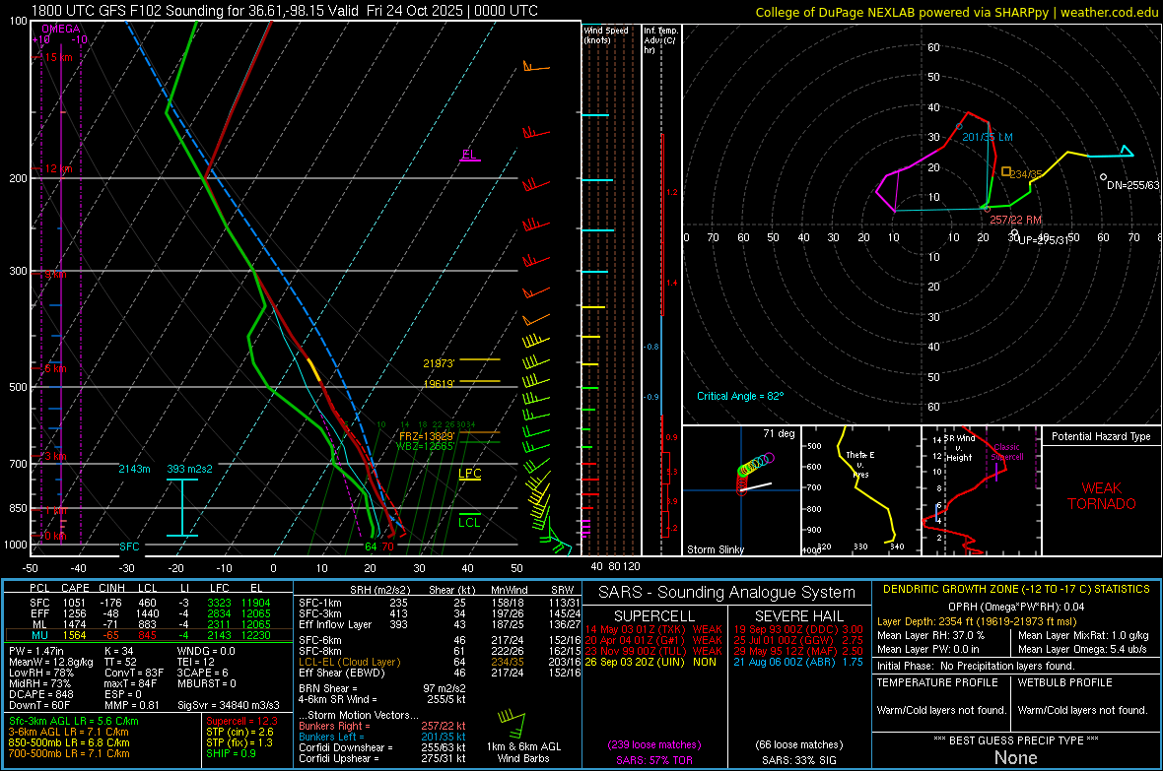This screenshot has width=1163, height=771.
Task: Click the PW = 1.47in value
Action: click(37, 651)
